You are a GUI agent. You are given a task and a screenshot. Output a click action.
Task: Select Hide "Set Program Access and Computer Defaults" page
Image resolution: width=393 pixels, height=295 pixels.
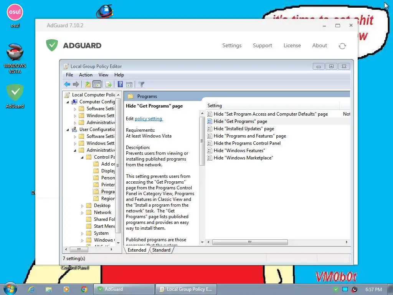(271, 114)
